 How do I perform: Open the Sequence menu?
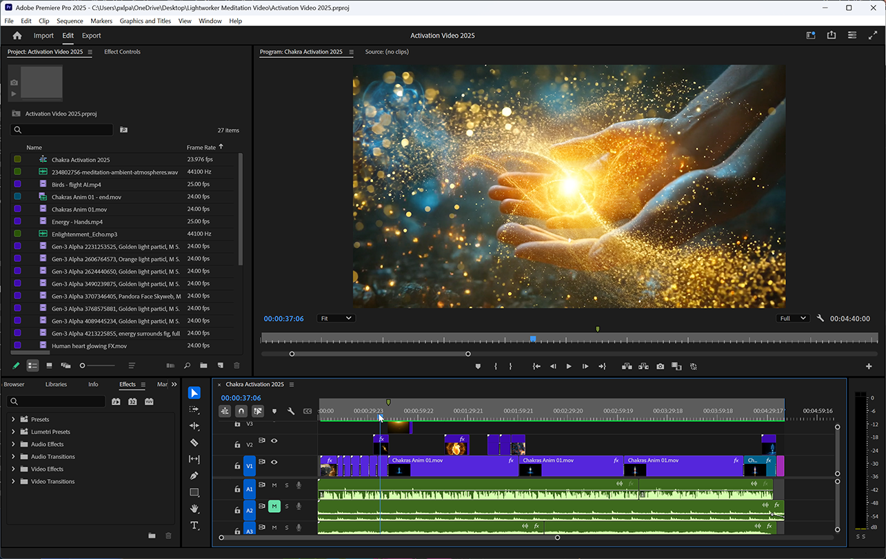point(70,21)
